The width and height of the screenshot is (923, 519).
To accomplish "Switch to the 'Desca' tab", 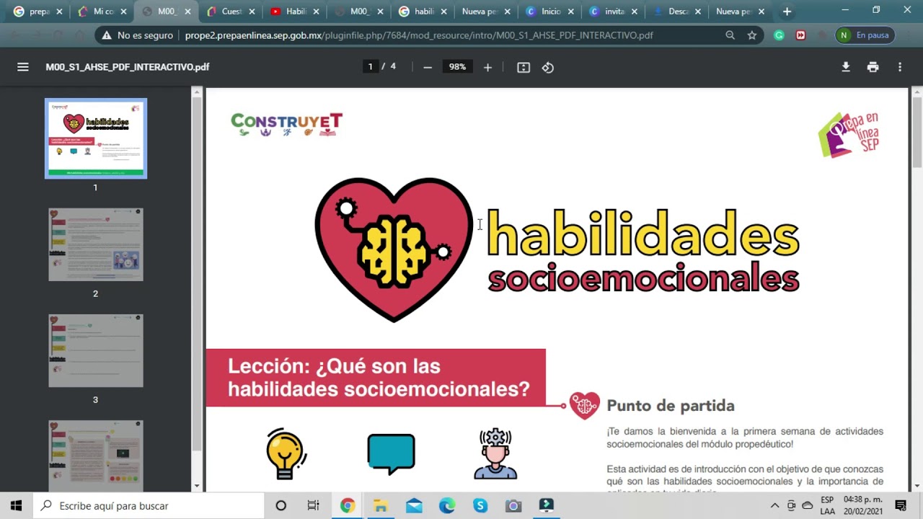I will pyautogui.click(x=678, y=12).
